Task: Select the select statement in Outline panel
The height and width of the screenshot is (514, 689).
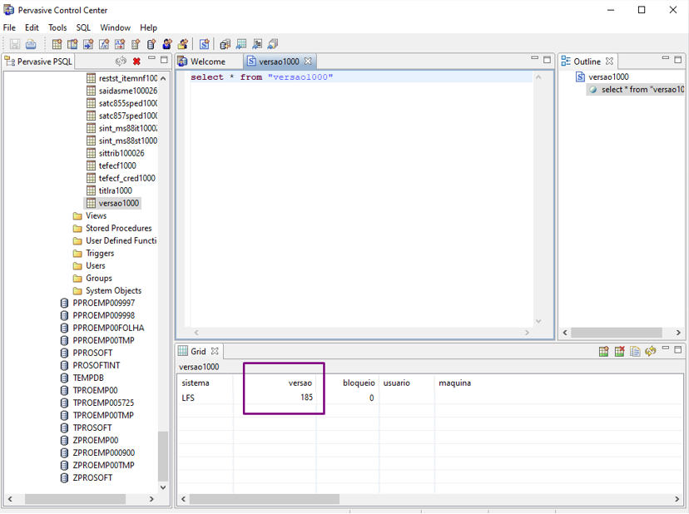Action: (x=637, y=90)
